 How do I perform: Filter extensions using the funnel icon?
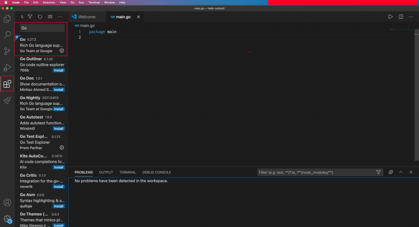click(x=30, y=17)
